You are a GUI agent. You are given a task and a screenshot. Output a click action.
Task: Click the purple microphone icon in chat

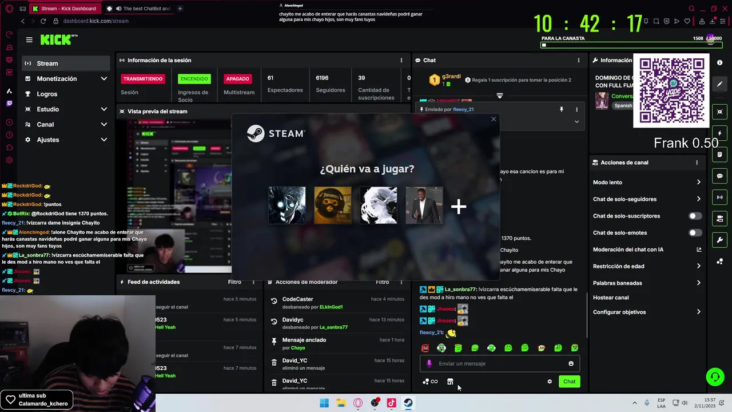coord(429,363)
